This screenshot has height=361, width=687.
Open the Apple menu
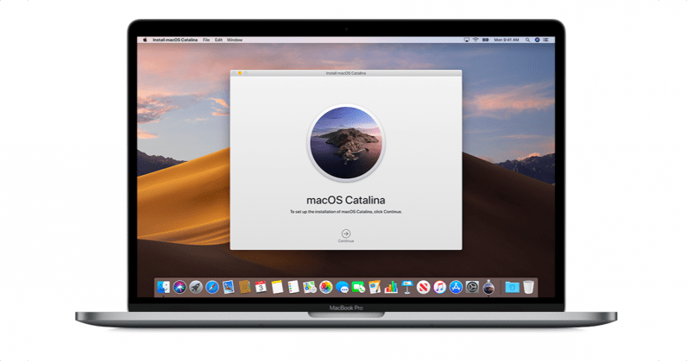click(145, 40)
